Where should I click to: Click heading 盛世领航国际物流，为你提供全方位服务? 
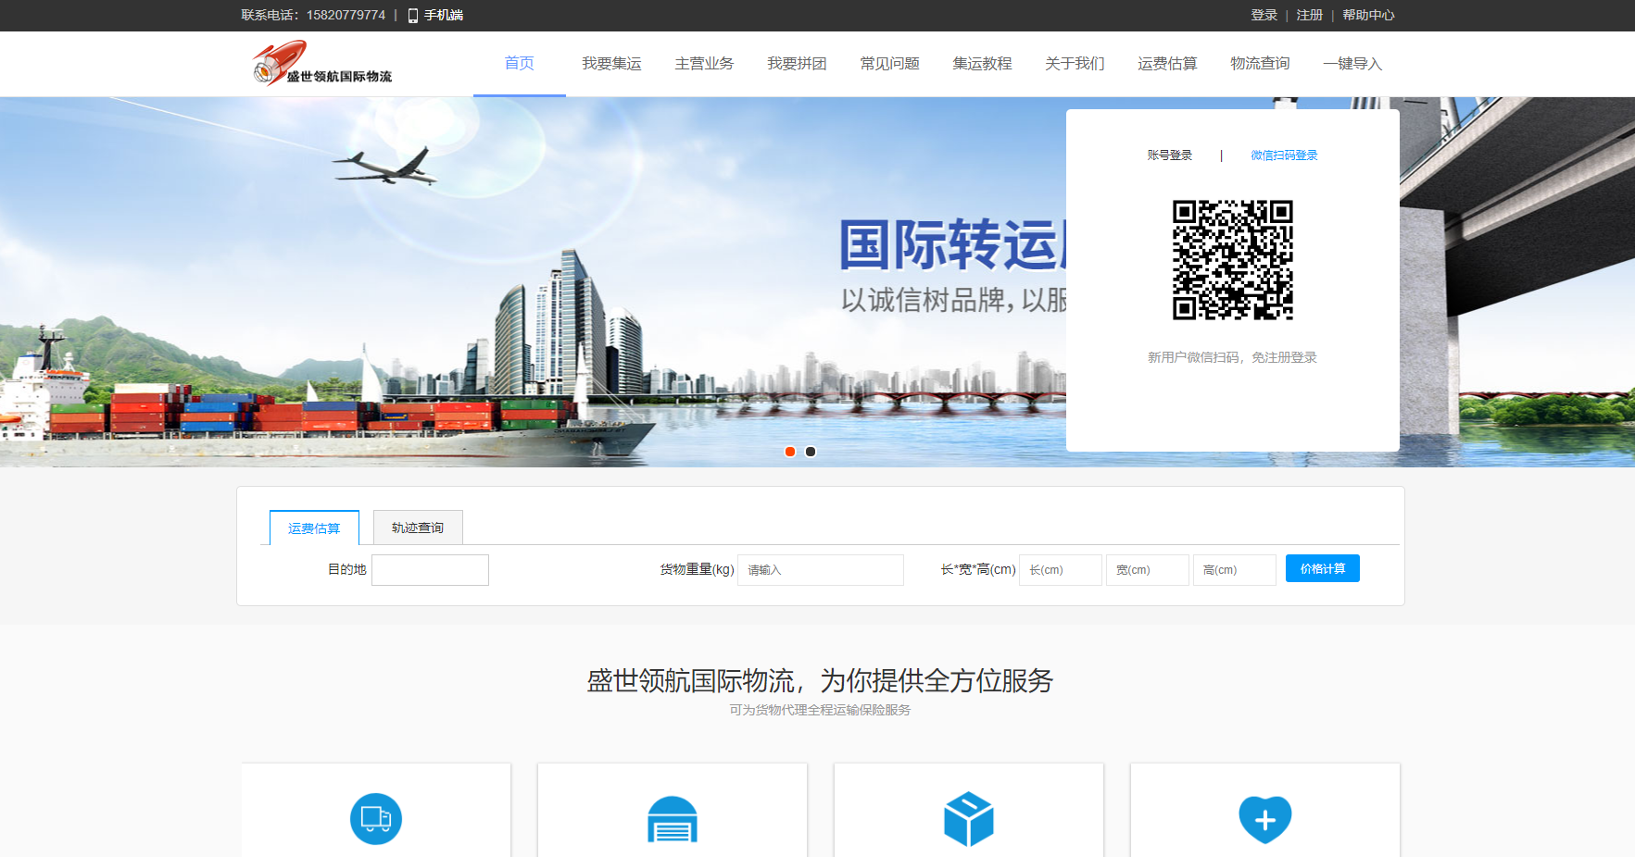point(820,681)
